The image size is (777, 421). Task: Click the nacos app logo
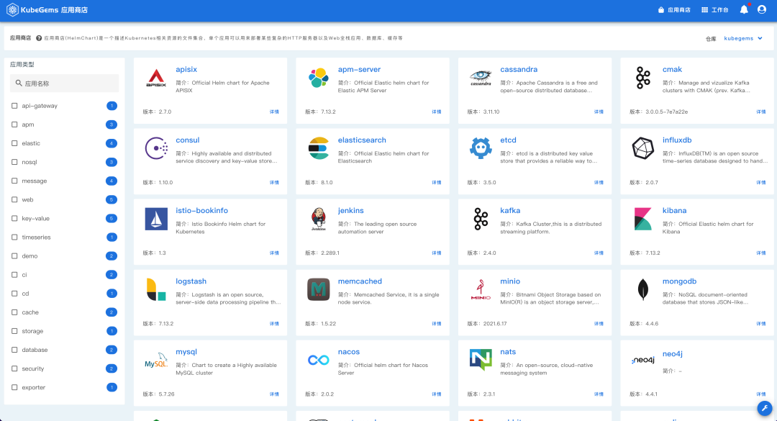(319, 361)
